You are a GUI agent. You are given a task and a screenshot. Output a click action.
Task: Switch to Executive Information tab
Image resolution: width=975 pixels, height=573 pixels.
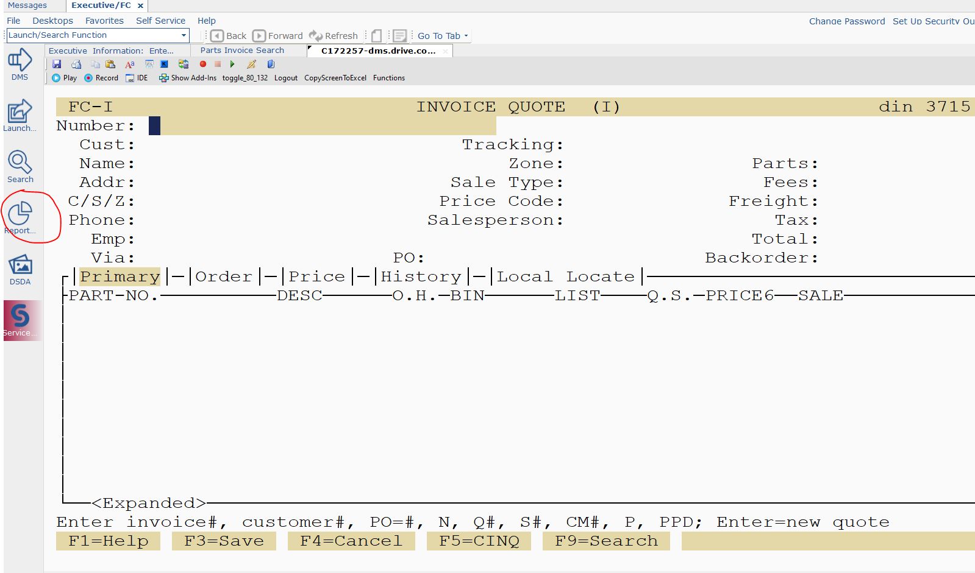point(112,51)
